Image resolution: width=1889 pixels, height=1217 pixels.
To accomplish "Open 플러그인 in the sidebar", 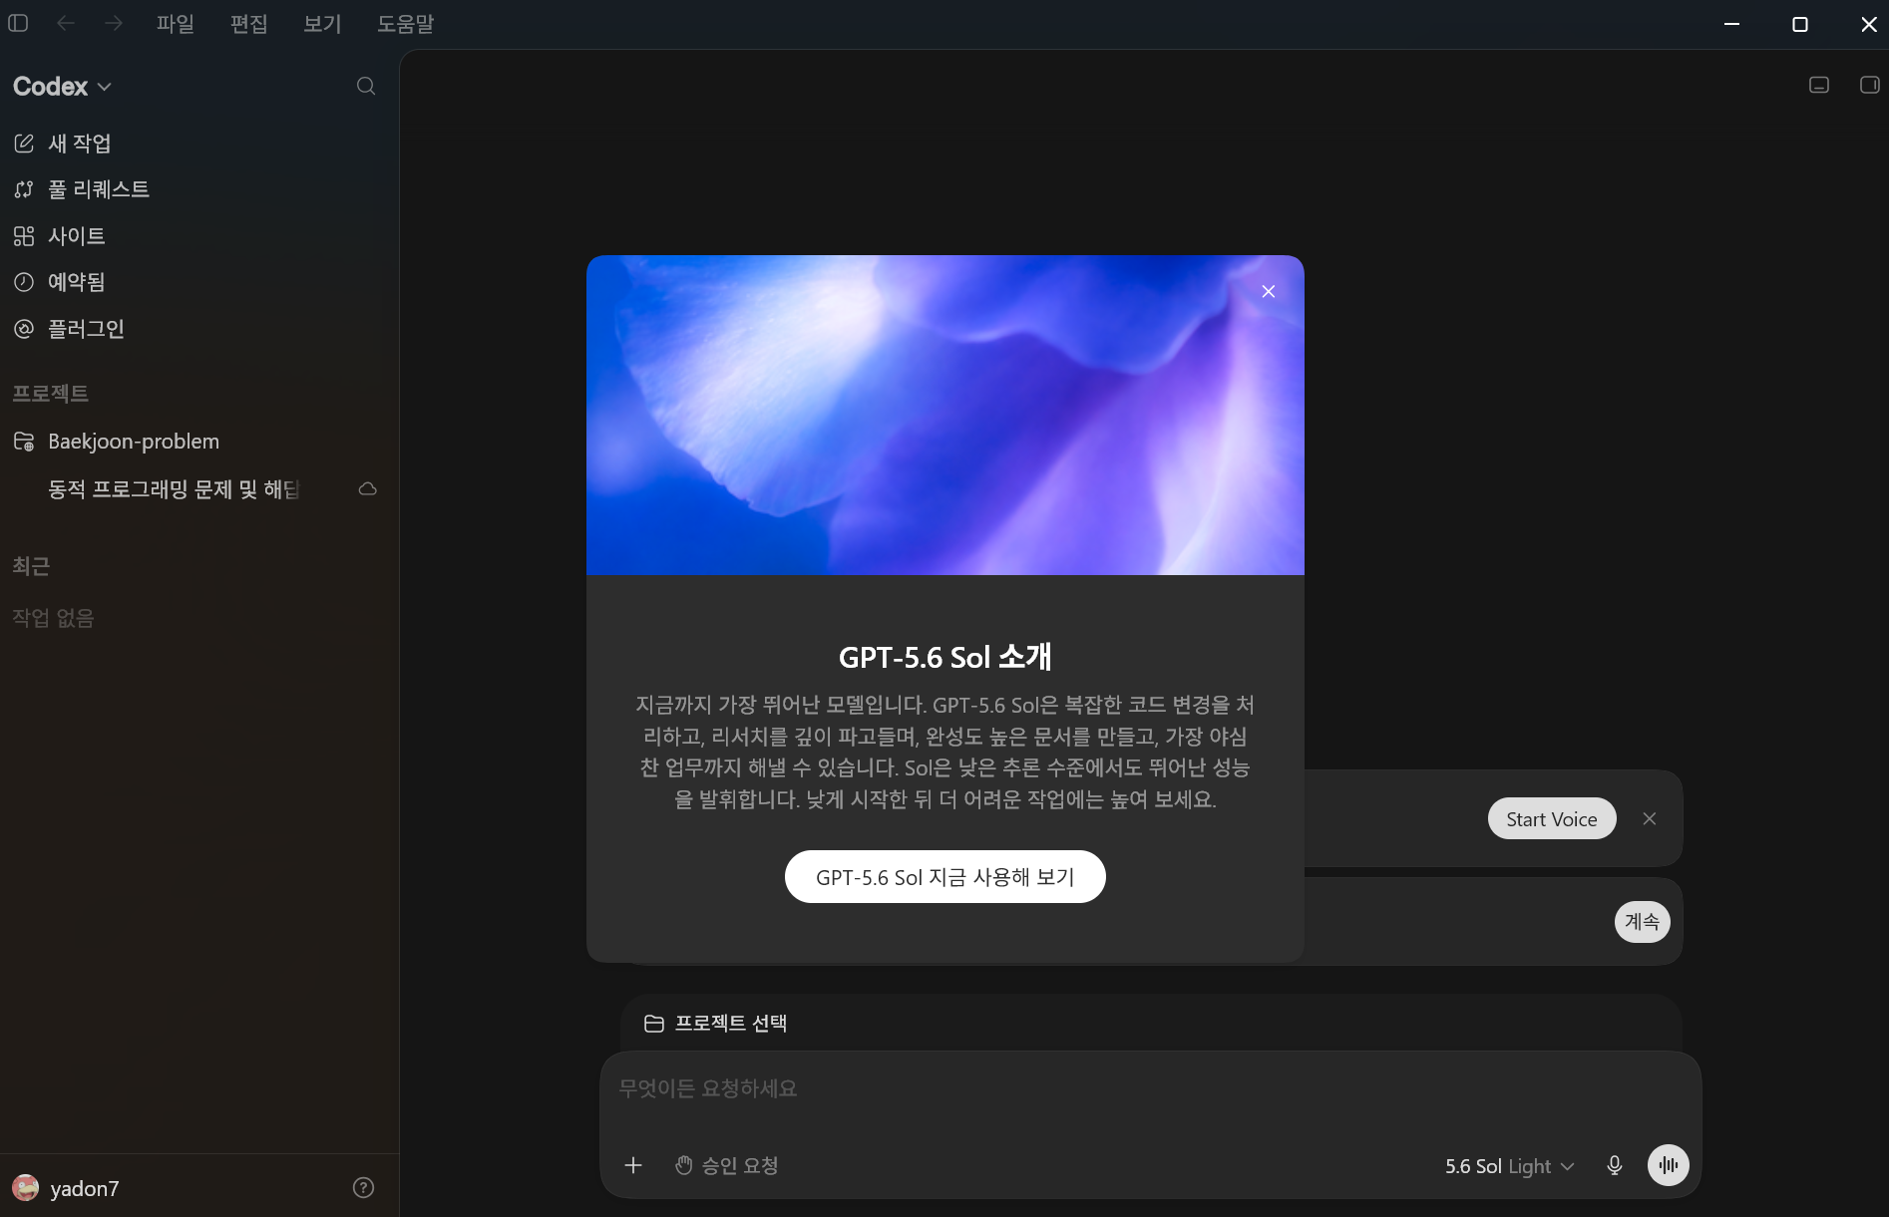I will [199, 329].
